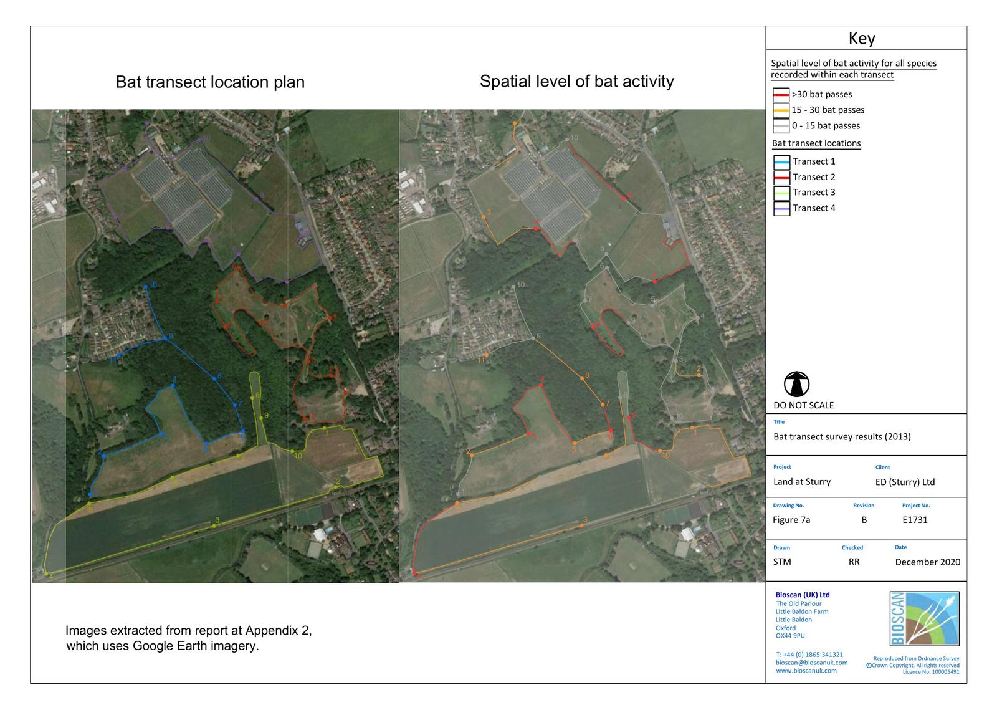
Task: Click the Bioscan company logo
Action: pos(924,618)
